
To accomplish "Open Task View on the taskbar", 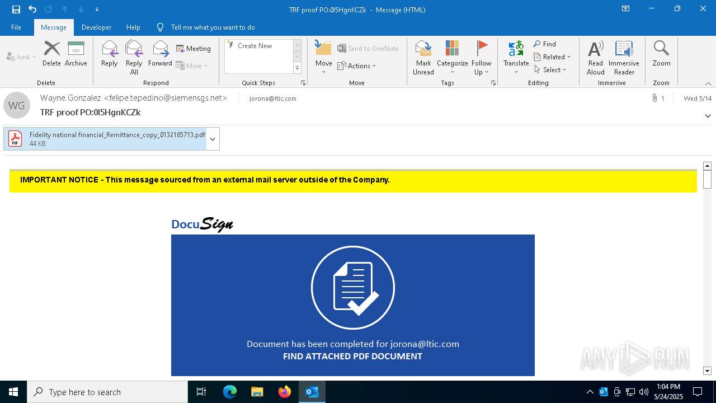I will (201, 392).
